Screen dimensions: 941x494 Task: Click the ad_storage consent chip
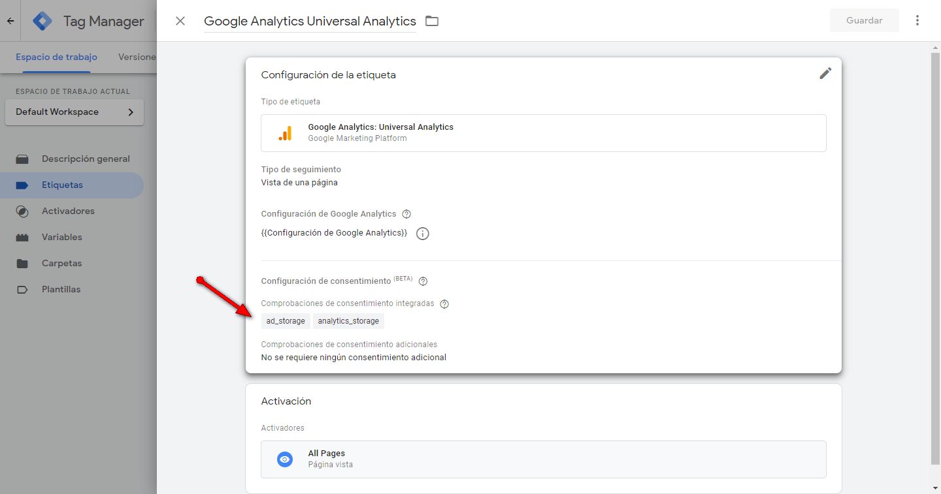coord(286,321)
